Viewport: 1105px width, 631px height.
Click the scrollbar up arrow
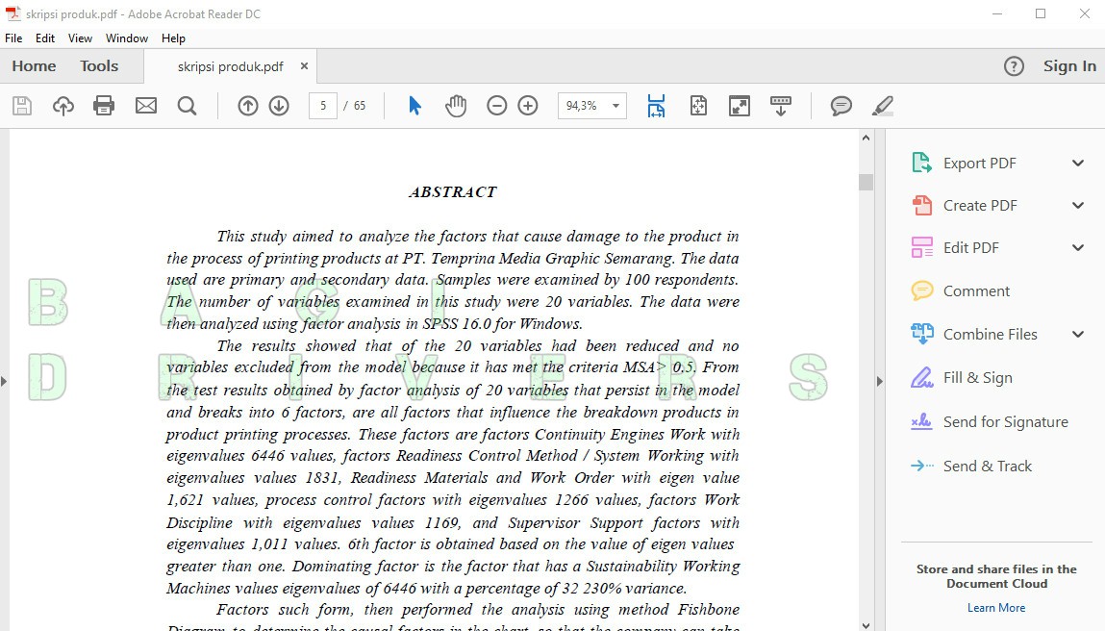[866, 139]
